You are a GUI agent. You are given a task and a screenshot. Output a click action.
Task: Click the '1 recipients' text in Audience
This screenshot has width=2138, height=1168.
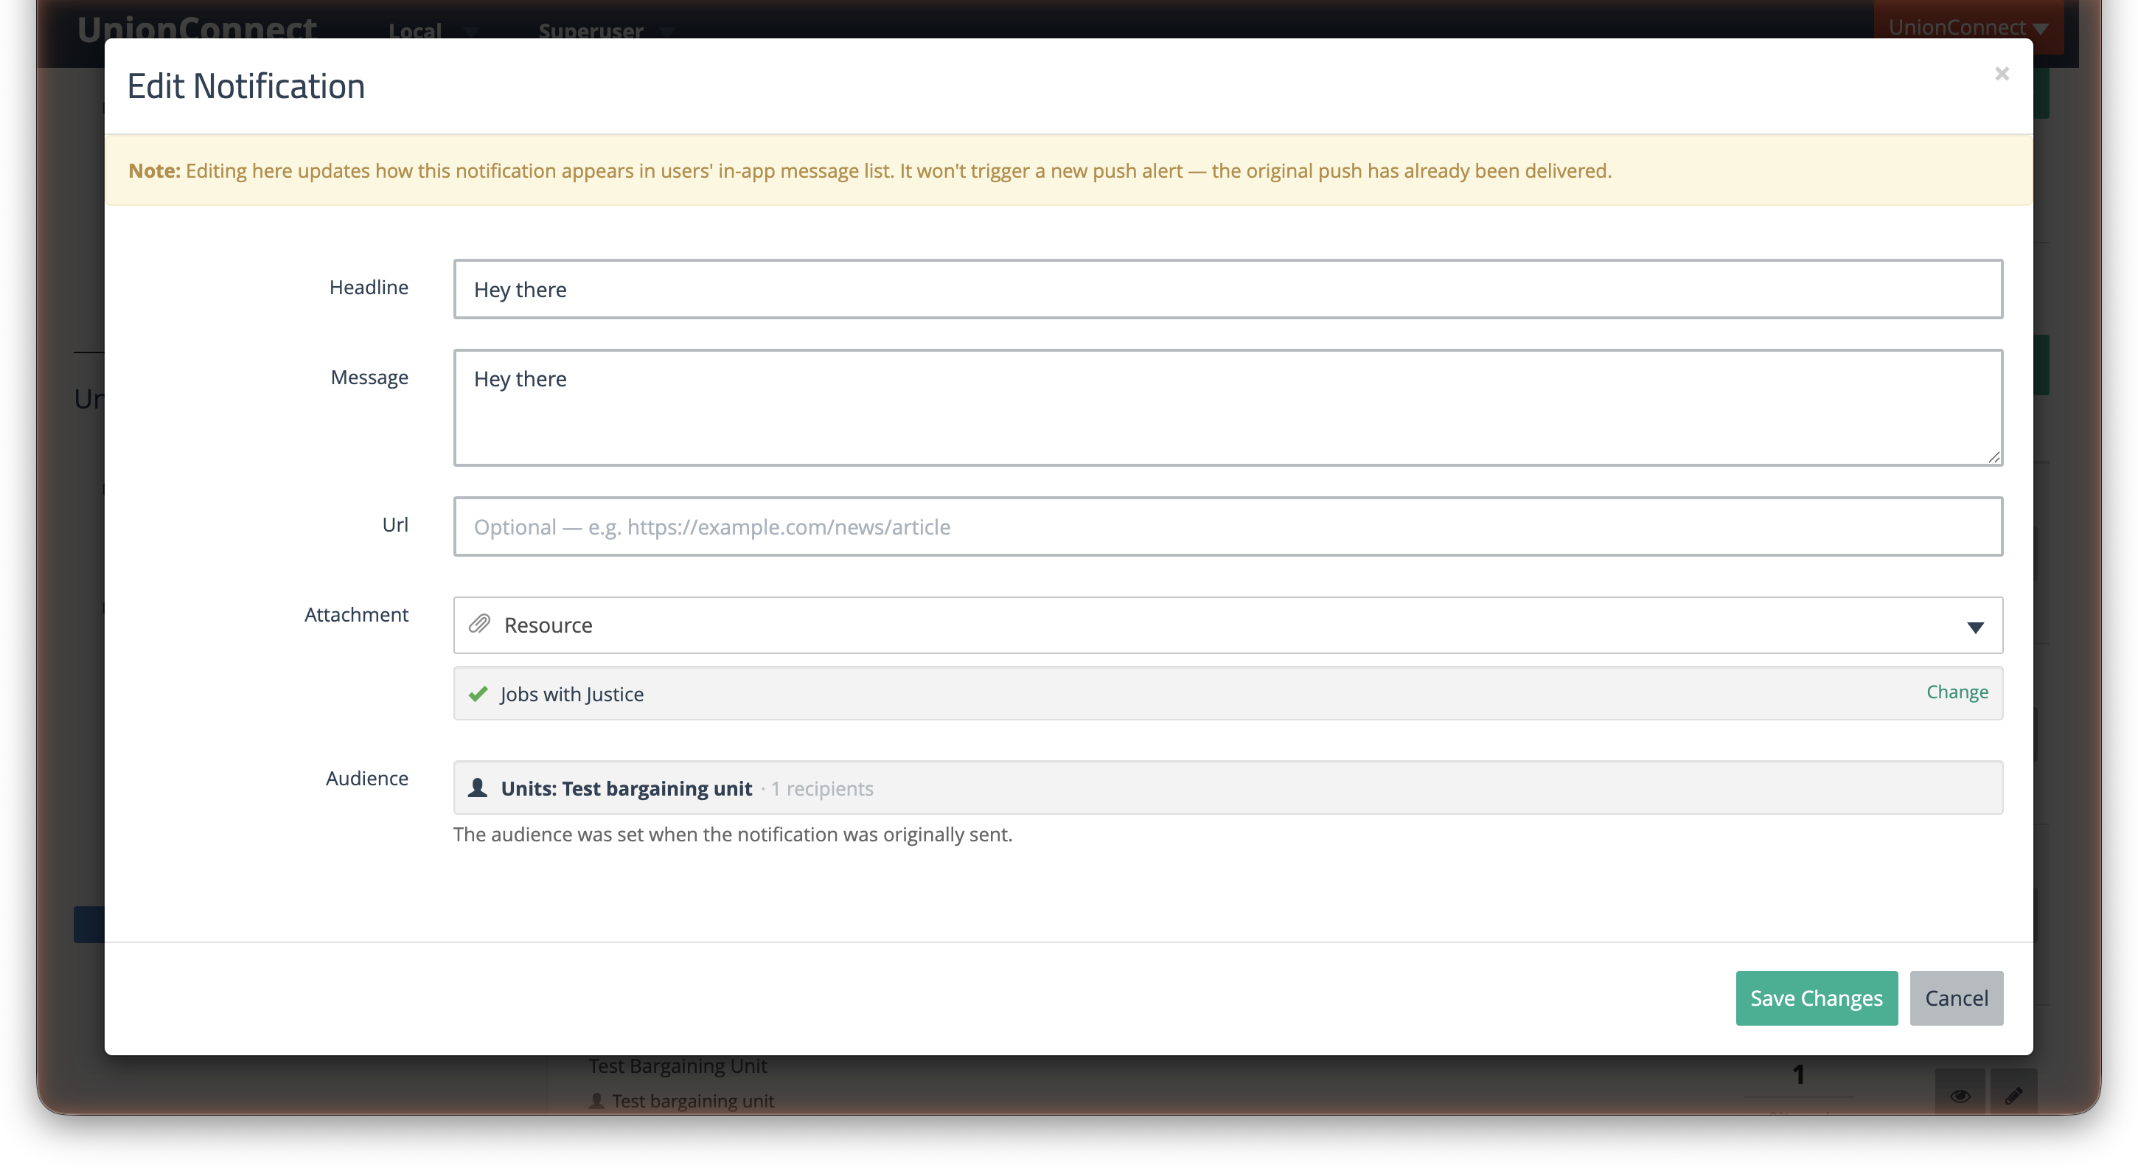click(x=822, y=788)
